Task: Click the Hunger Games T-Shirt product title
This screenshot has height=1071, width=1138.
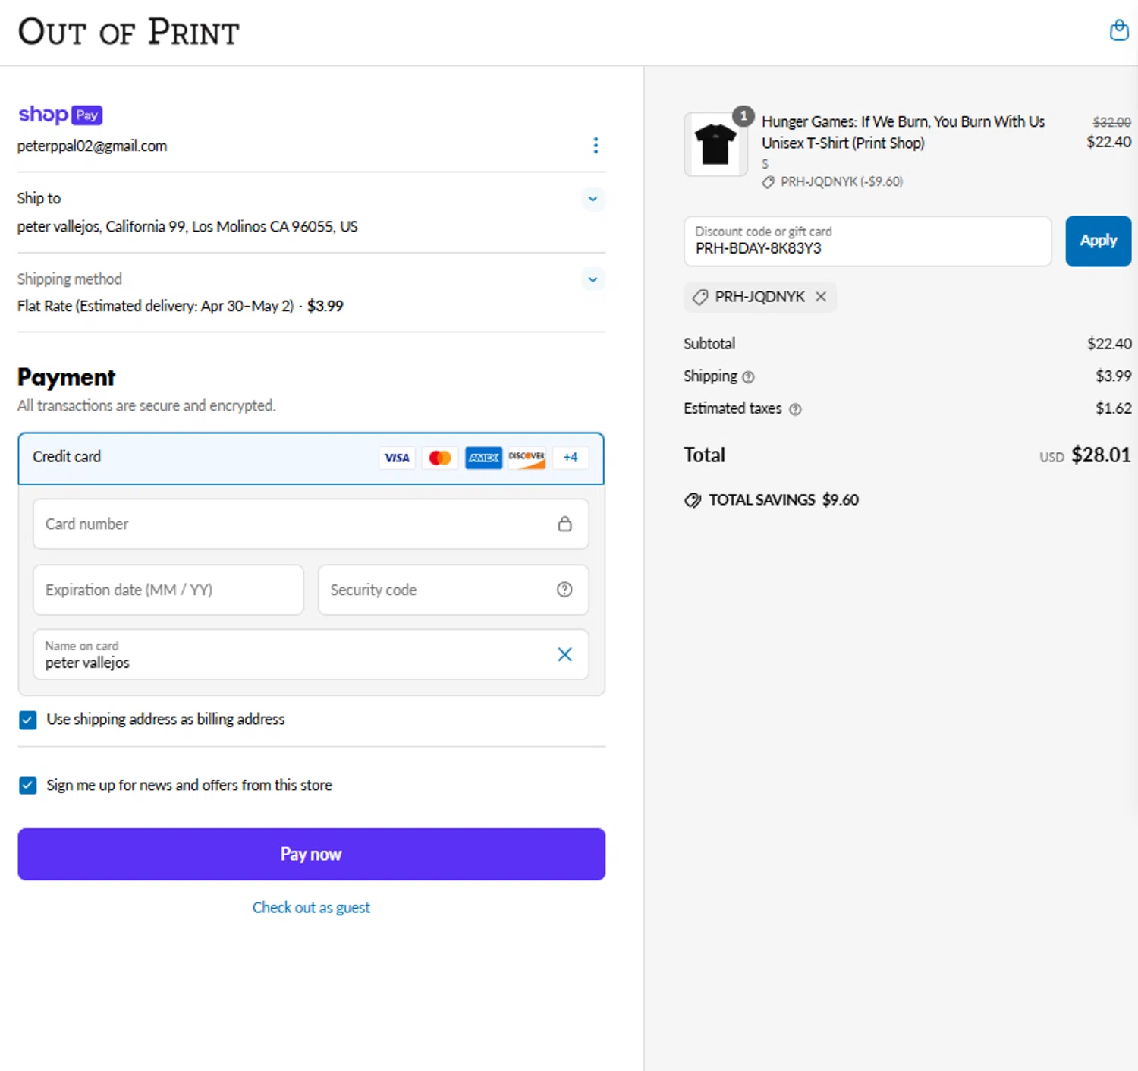Action: point(903,132)
